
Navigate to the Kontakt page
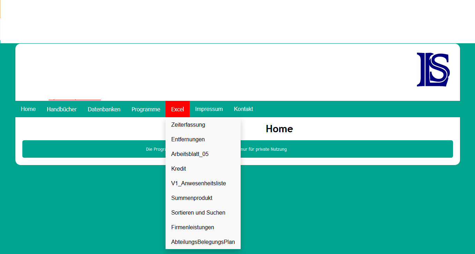243,109
